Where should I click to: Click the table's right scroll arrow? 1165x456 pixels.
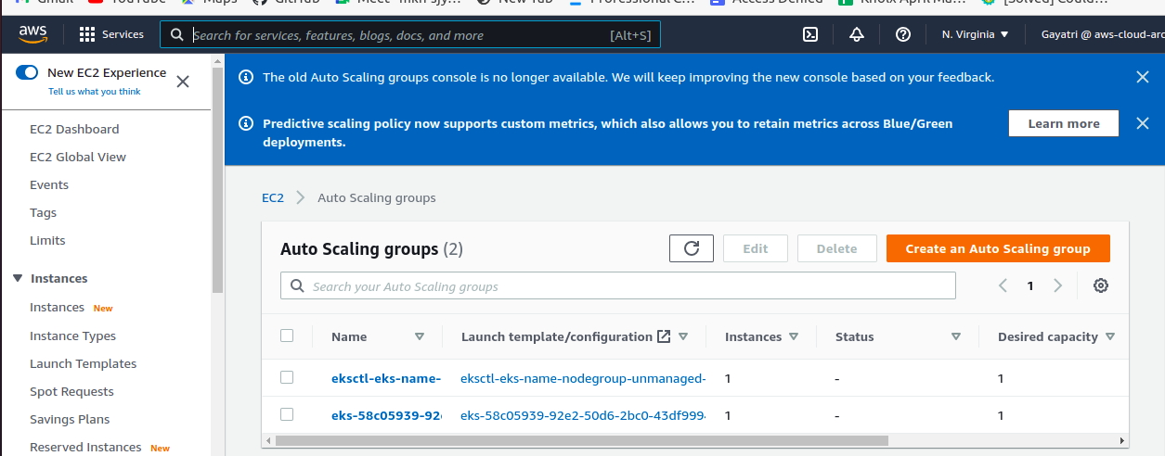click(x=1122, y=440)
